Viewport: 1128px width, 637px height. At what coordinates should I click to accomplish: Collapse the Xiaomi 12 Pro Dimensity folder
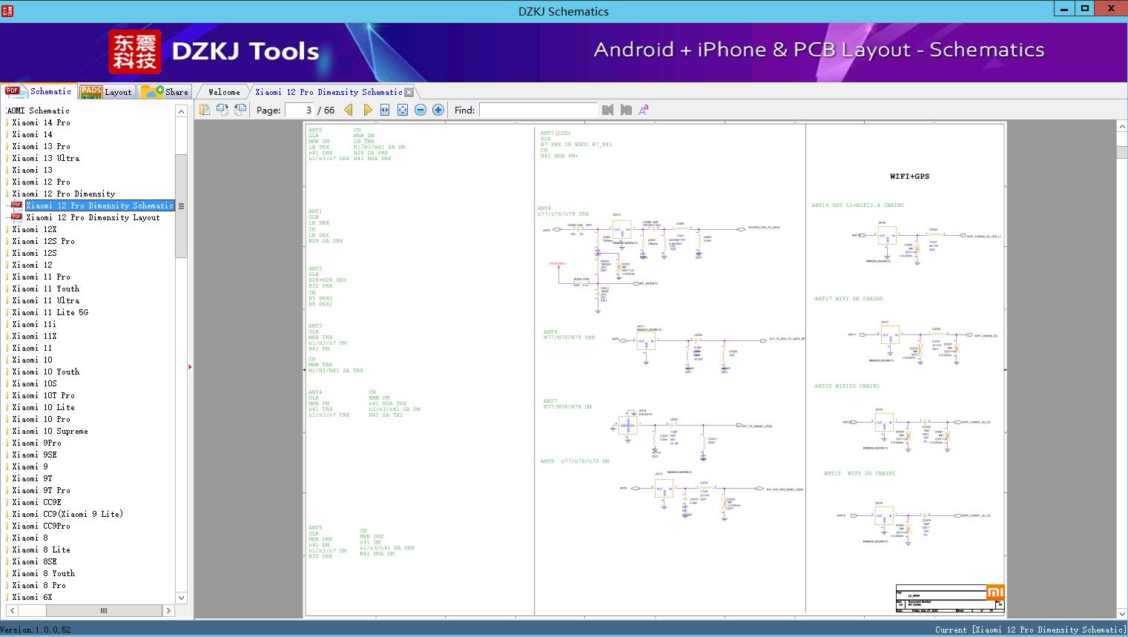[63, 194]
